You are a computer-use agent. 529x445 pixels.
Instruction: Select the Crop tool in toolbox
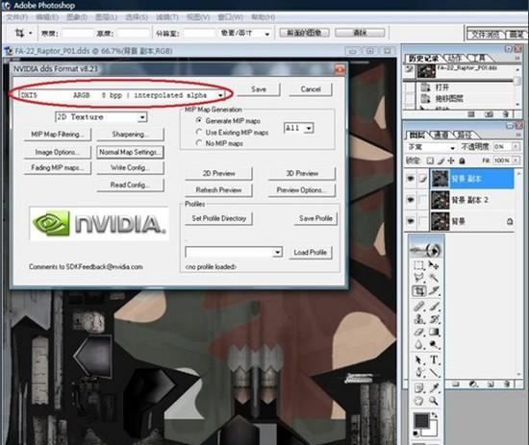coord(418,291)
